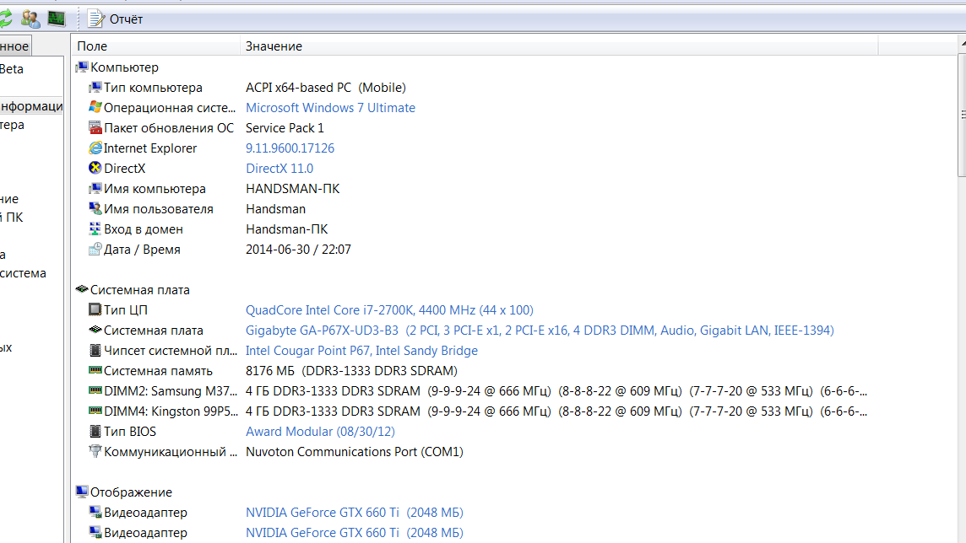Image resolution: width=966 pixels, height=543 pixels.
Task: Click the Отображение group monitor icon
Action: tap(82, 492)
